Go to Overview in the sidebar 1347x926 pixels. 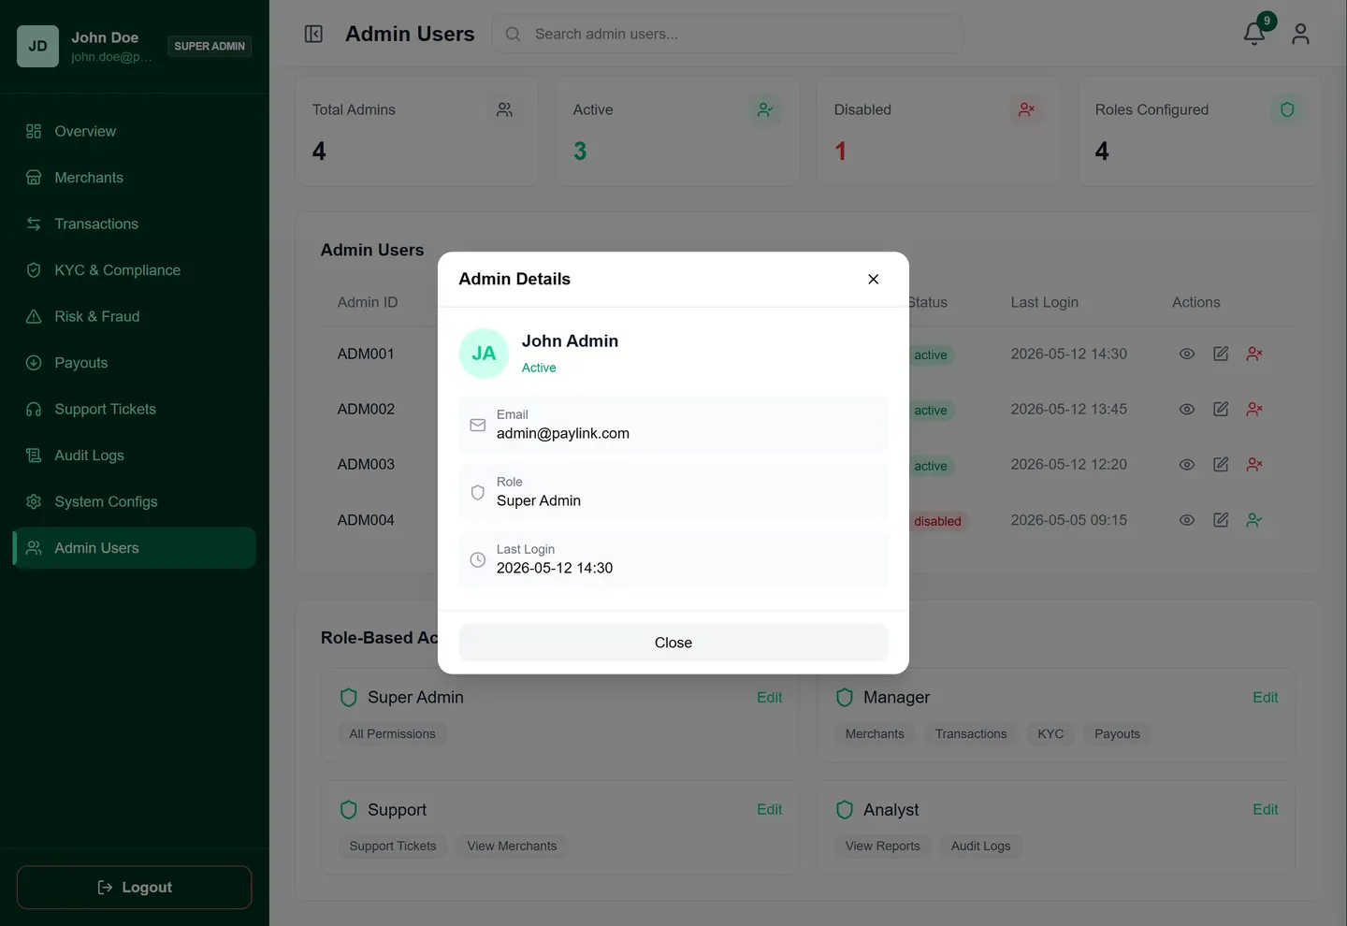135,131
